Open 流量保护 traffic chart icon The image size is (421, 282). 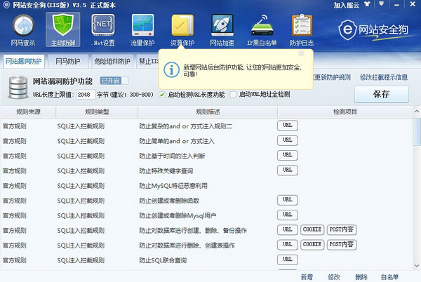(x=142, y=30)
